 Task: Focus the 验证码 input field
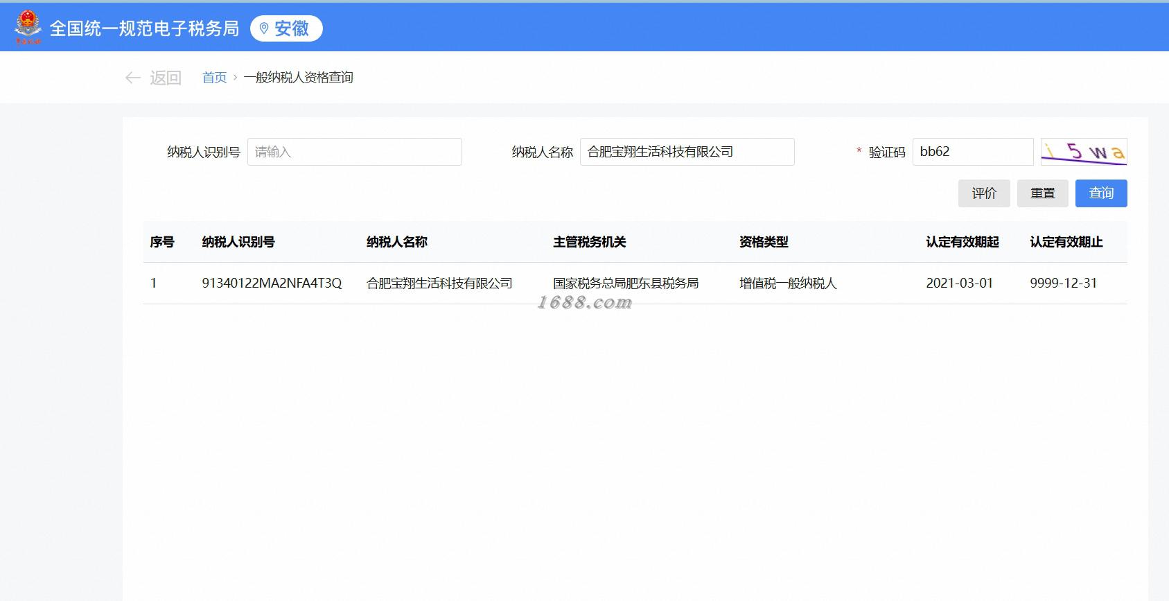973,152
